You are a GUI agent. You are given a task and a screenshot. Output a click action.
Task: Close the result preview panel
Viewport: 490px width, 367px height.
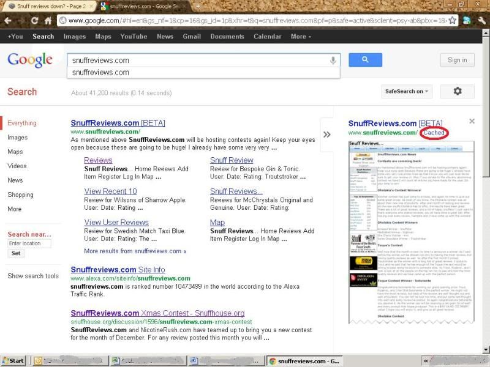click(472, 121)
